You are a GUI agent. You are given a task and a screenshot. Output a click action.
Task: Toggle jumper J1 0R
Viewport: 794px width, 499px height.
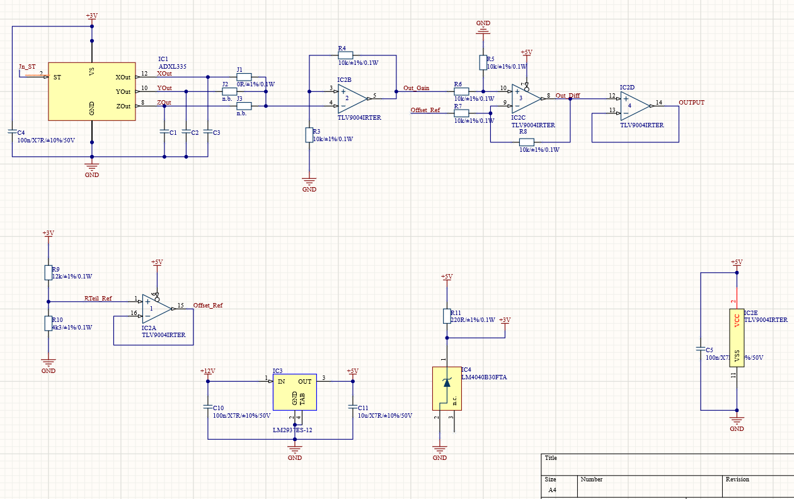[x=245, y=77]
